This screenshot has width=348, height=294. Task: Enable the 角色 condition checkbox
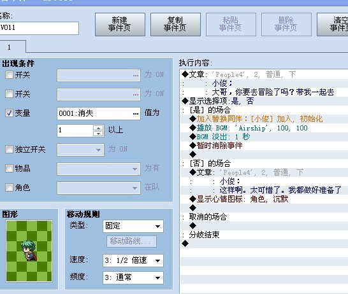pos(9,188)
